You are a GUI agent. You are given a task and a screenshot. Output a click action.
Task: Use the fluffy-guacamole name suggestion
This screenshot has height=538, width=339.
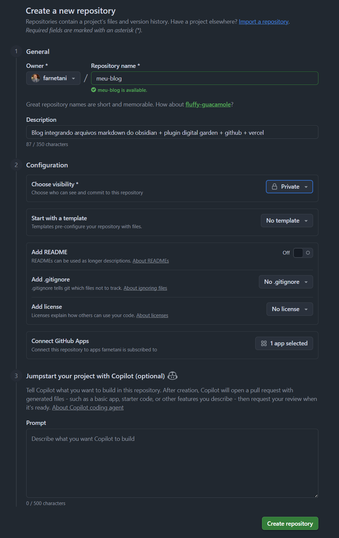pyautogui.click(x=208, y=104)
